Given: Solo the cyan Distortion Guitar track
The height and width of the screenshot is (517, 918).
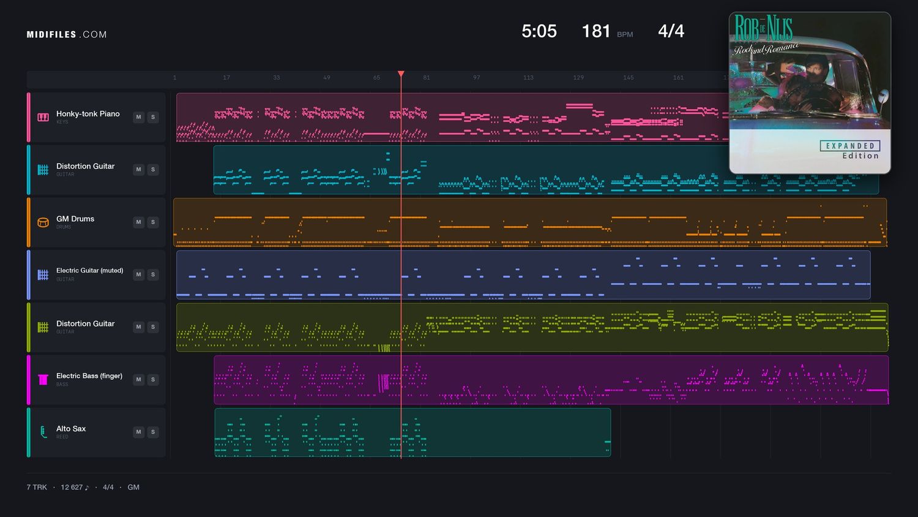Looking at the screenshot, I should pyautogui.click(x=153, y=170).
